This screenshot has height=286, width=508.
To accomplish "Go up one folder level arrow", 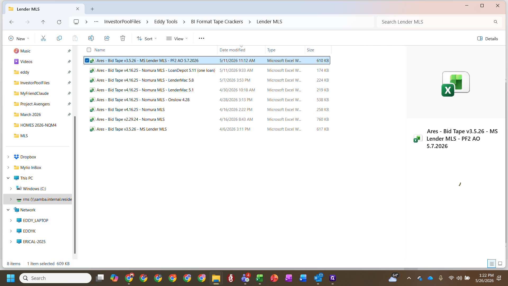I will (x=43, y=22).
